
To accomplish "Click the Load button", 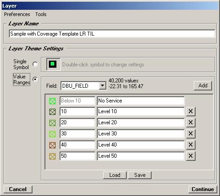I will pyautogui.click(x=115, y=175).
